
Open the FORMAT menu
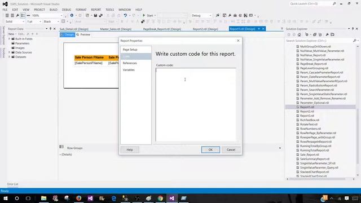81,10
